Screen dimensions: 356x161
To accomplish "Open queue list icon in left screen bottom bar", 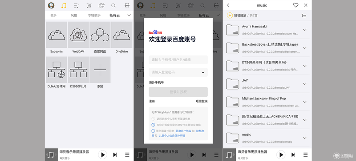I will [x=127, y=155].
